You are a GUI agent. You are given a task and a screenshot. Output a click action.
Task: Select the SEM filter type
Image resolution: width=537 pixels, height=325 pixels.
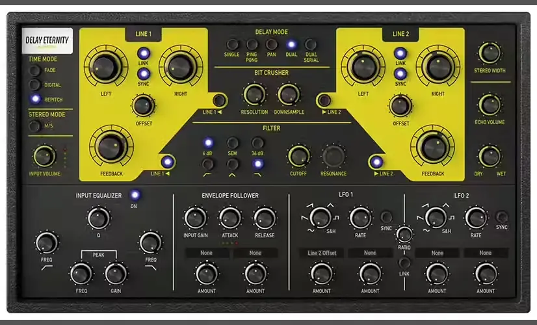point(232,143)
